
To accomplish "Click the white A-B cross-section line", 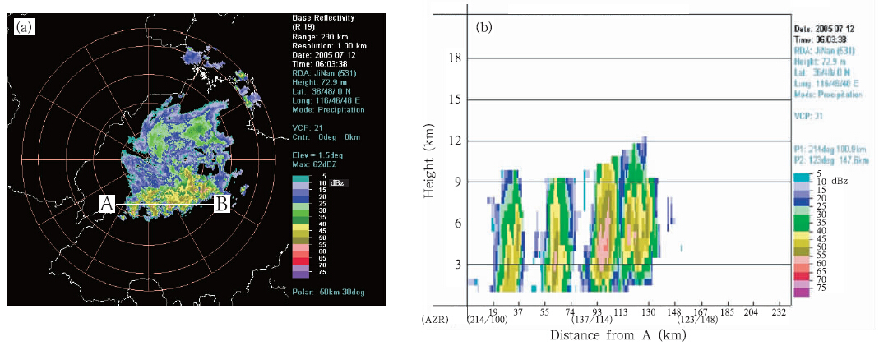I will pos(163,204).
